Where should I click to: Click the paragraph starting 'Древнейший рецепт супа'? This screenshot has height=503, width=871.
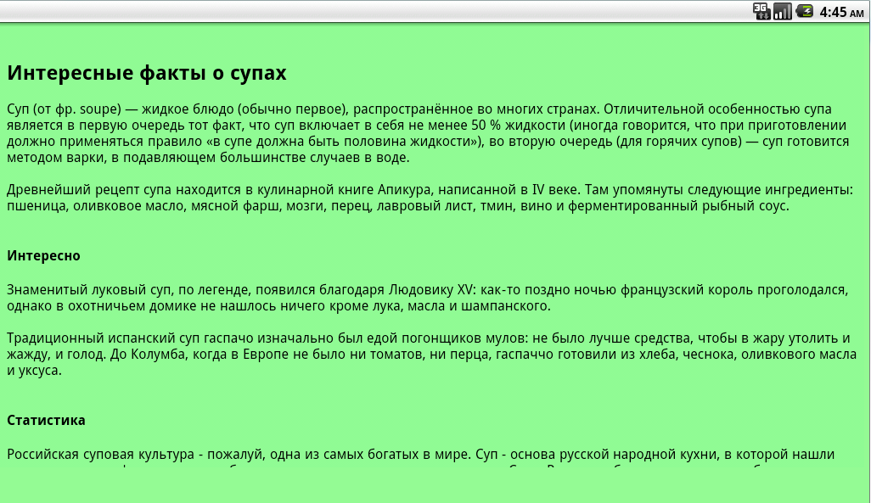point(430,198)
